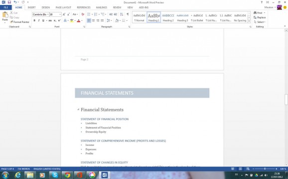Apply the Heading 2 style
Image resolution: width=288 pixels, height=179 pixels.
168,17
